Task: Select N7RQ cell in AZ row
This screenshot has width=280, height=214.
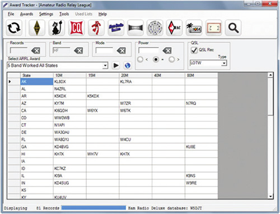Action: pos(202,103)
